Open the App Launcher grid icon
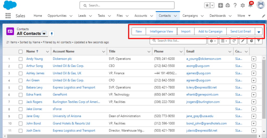 [8, 16]
